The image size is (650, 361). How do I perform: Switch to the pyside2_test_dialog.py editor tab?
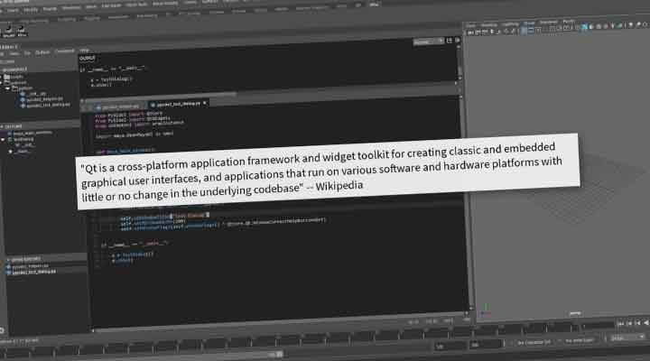(183, 104)
